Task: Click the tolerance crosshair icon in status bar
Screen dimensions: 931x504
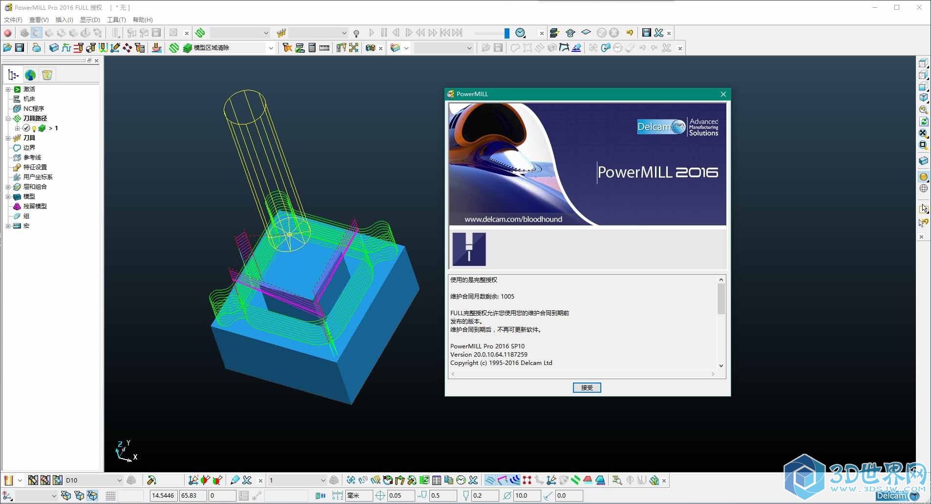Action: coord(381,496)
